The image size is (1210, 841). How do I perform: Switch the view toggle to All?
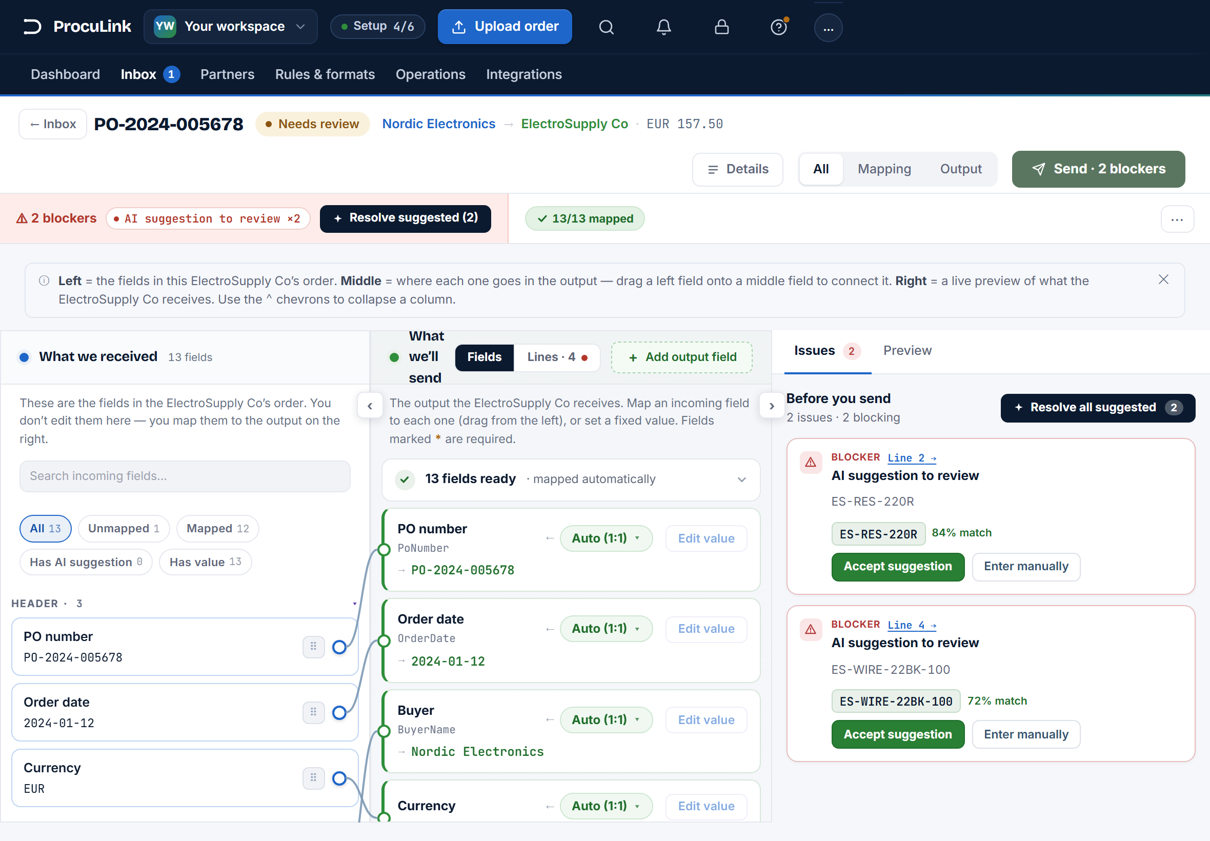click(821, 169)
